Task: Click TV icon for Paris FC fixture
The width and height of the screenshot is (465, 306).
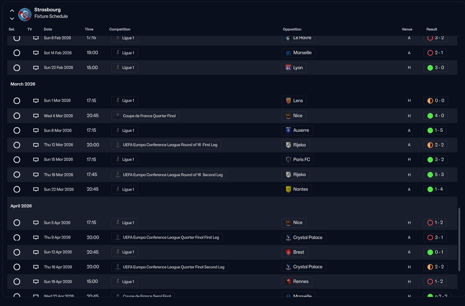Action: point(36,160)
